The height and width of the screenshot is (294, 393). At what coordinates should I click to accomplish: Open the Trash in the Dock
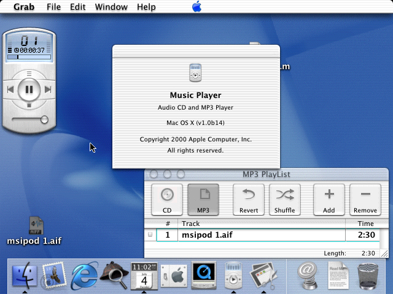click(x=368, y=276)
